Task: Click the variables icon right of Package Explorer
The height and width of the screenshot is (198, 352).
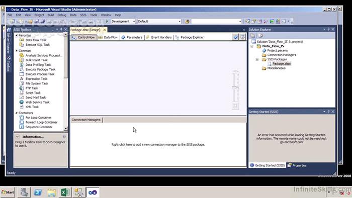Action: tap(235, 37)
